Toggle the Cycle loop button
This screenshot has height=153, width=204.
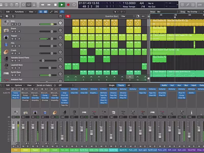pos(74,5)
